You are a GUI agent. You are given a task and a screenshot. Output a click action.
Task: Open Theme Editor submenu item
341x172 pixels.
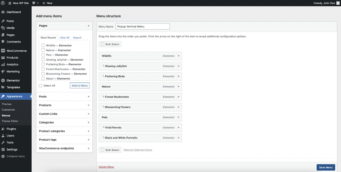(x=10, y=121)
